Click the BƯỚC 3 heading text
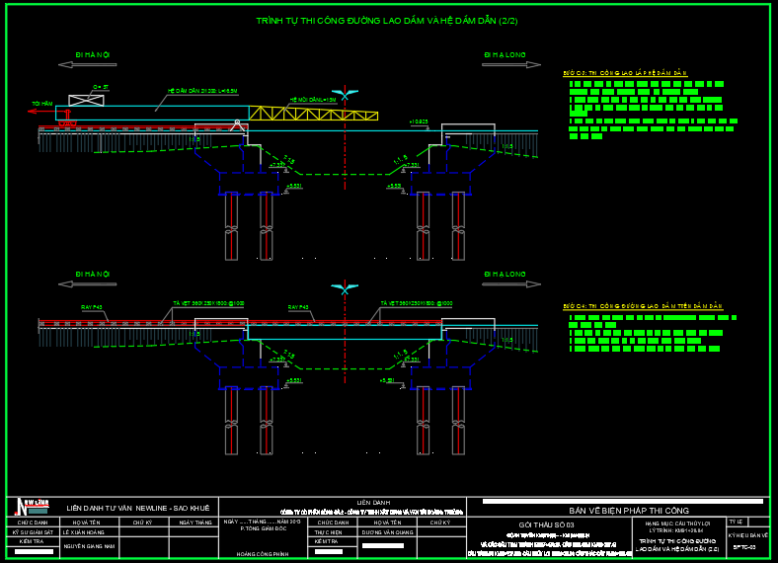The width and height of the screenshot is (778, 563). click(624, 73)
